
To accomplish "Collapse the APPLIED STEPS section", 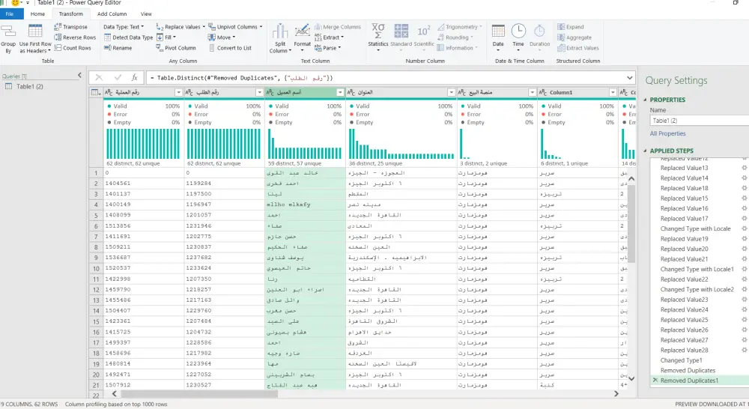I will 646,151.
